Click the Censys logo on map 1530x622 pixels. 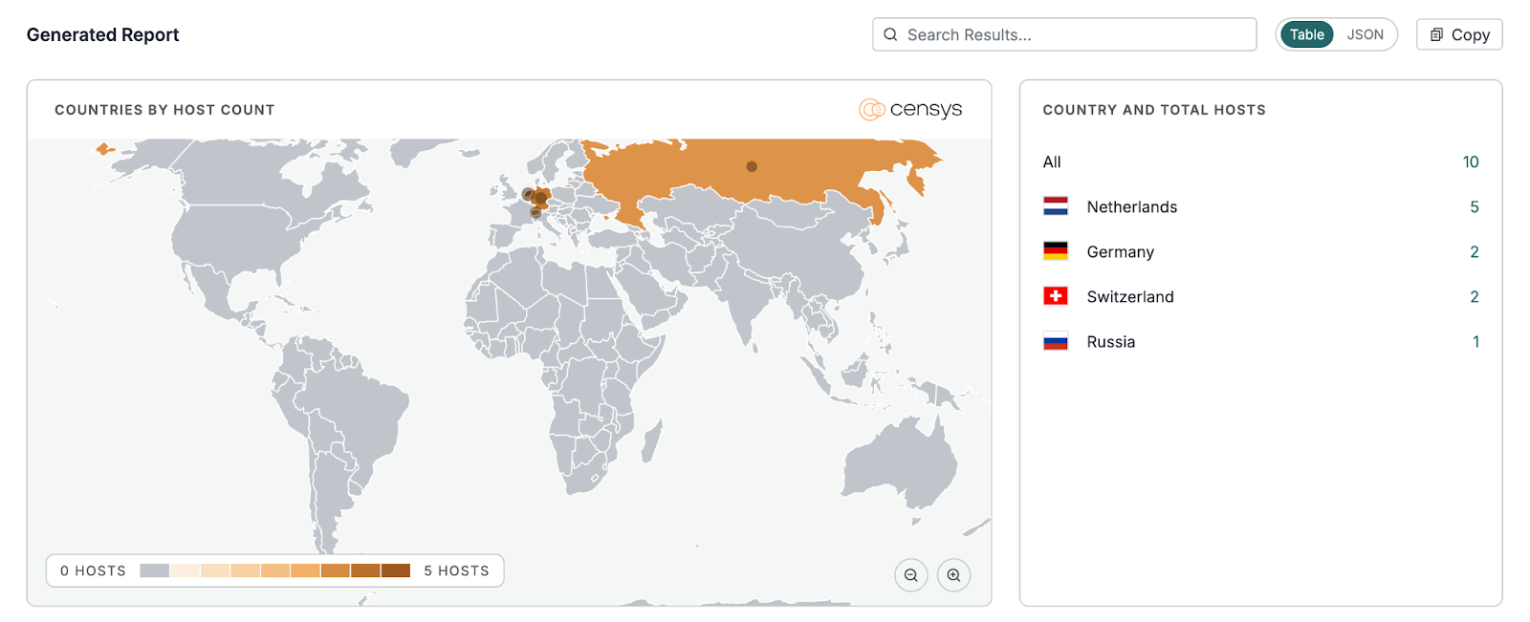click(x=910, y=110)
